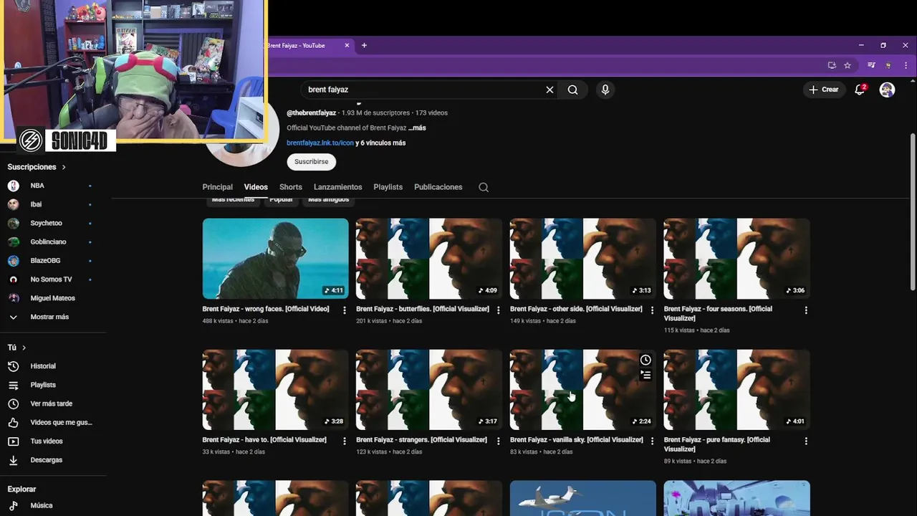Screen dimensions: 917x516
Task: Bookmark this page with the star icon
Action: point(848,65)
